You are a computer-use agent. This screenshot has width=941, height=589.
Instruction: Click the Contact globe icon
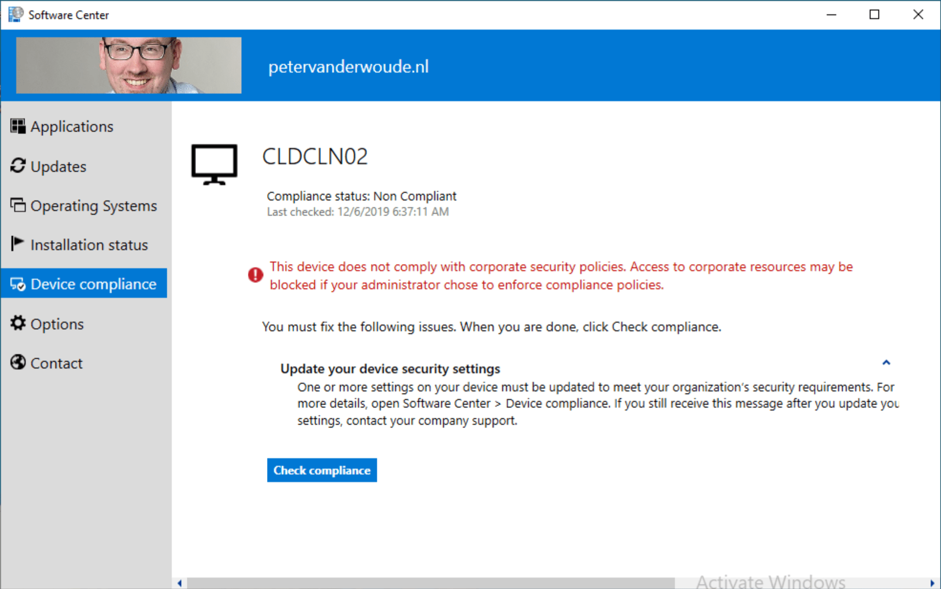[x=18, y=362]
